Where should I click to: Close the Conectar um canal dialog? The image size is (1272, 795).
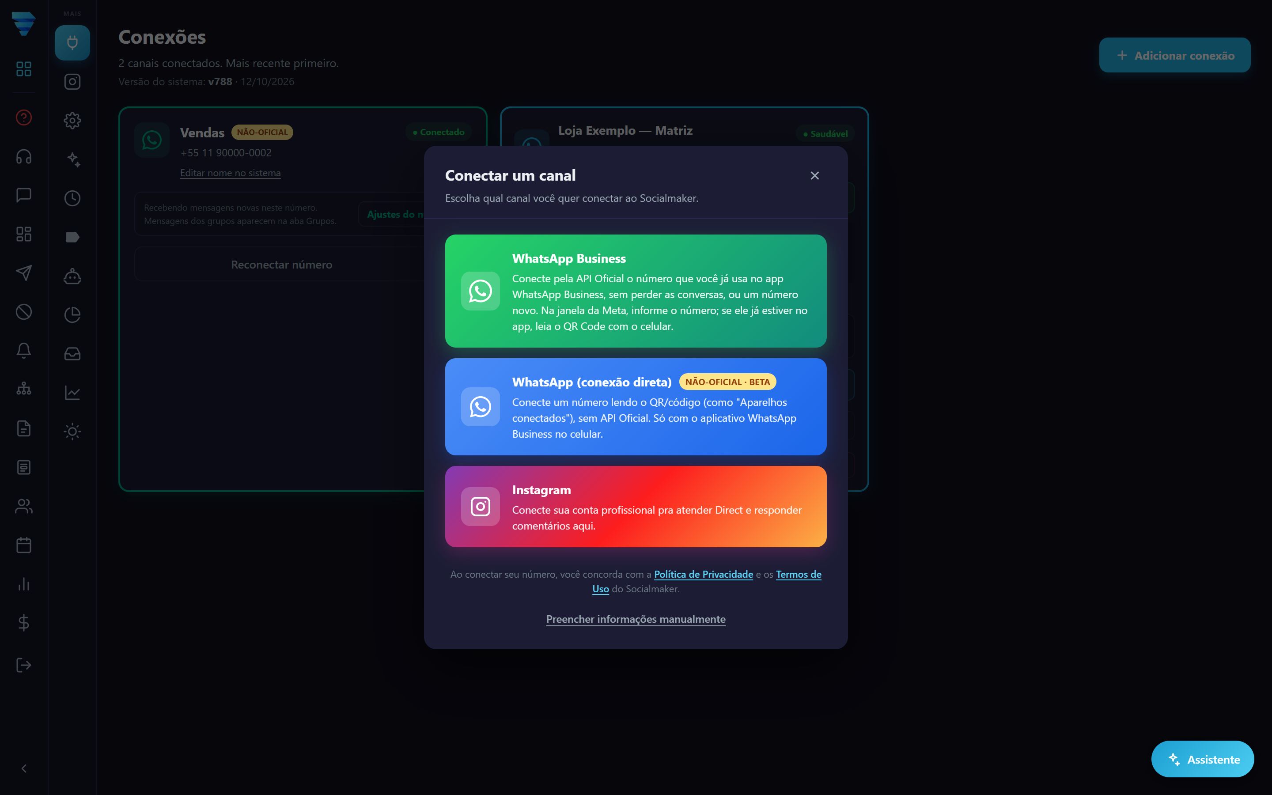click(x=814, y=176)
